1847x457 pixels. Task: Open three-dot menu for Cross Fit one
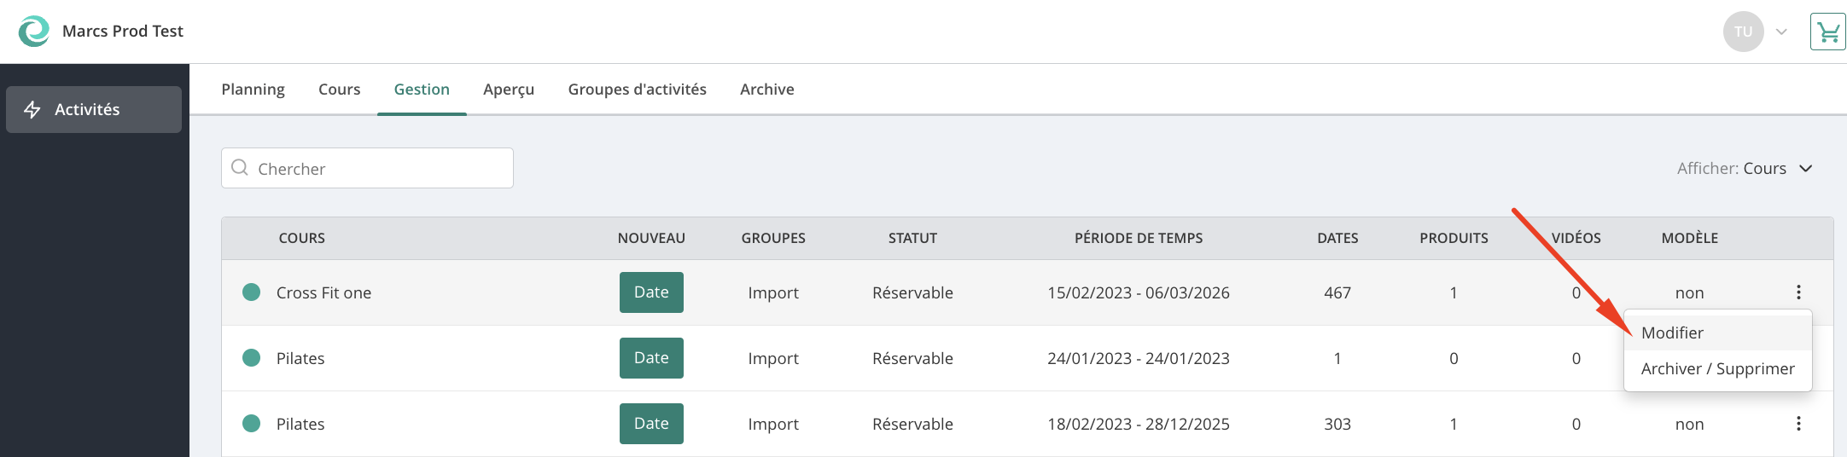(x=1798, y=292)
